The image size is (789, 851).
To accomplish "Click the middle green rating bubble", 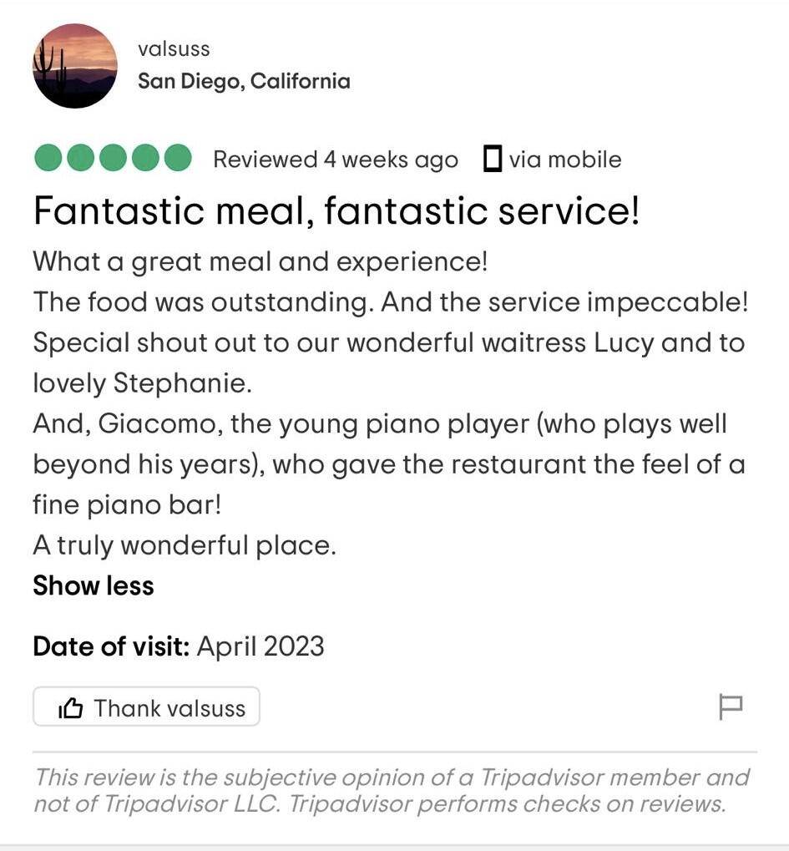I will click(x=113, y=158).
